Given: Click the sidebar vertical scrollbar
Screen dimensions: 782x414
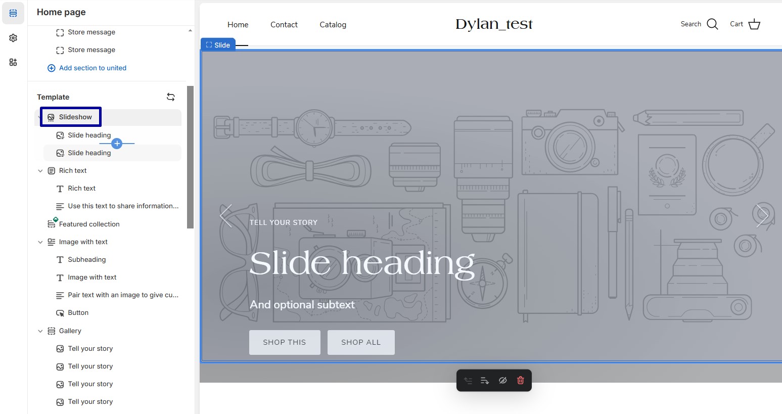Looking at the screenshot, I should coord(190,157).
